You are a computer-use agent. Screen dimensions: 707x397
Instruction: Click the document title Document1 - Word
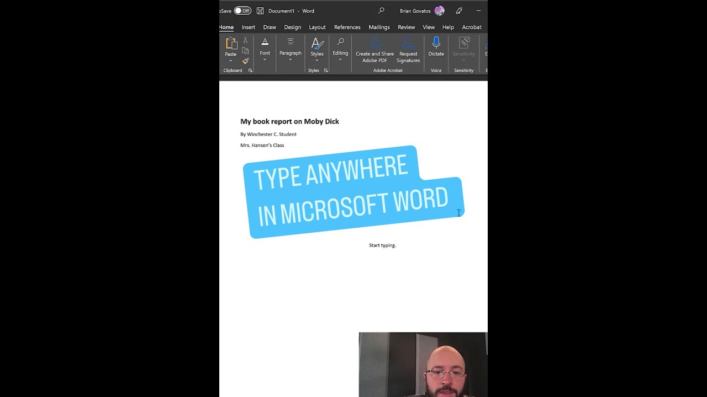pos(291,11)
